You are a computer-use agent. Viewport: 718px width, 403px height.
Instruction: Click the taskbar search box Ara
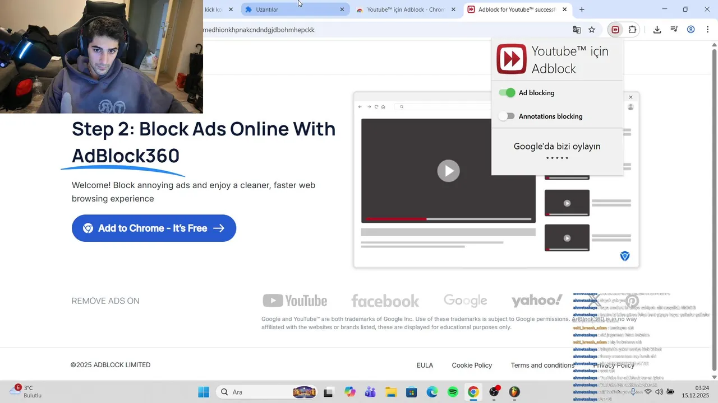(x=266, y=392)
